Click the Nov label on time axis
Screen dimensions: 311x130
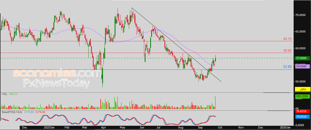[x=241, y=128]
